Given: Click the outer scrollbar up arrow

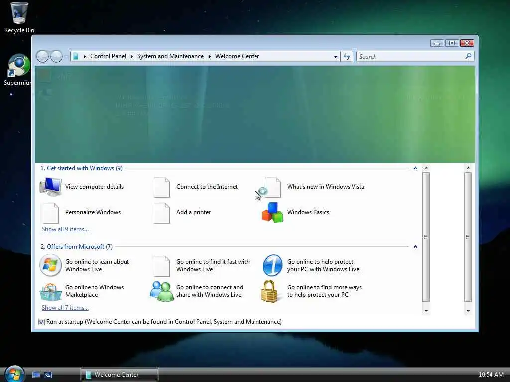Looking at the screenshot, I should pyautogui.click(x=468, y=168).
